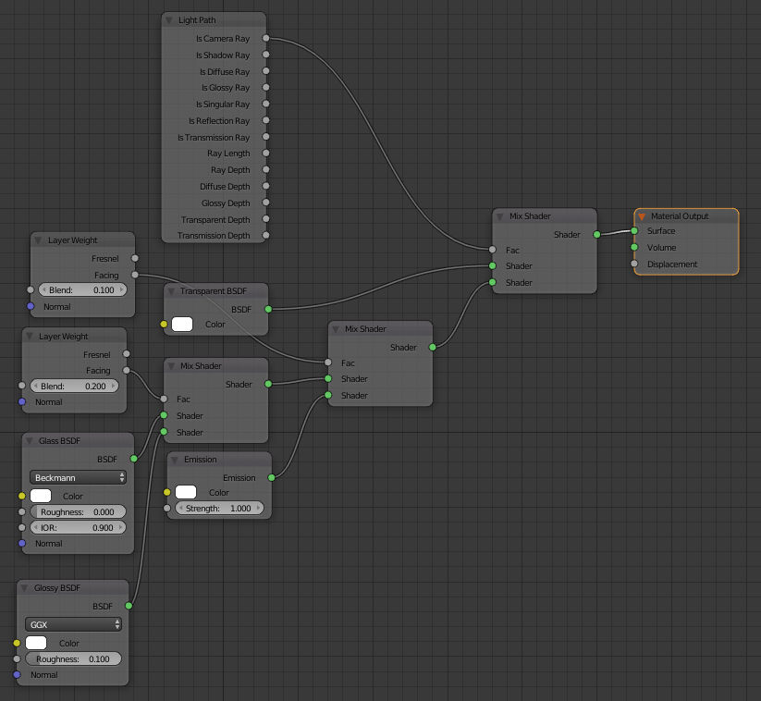Click the Emission Strength 1.000 field
This screenshot has height=701, width=761.
(219, 509)
